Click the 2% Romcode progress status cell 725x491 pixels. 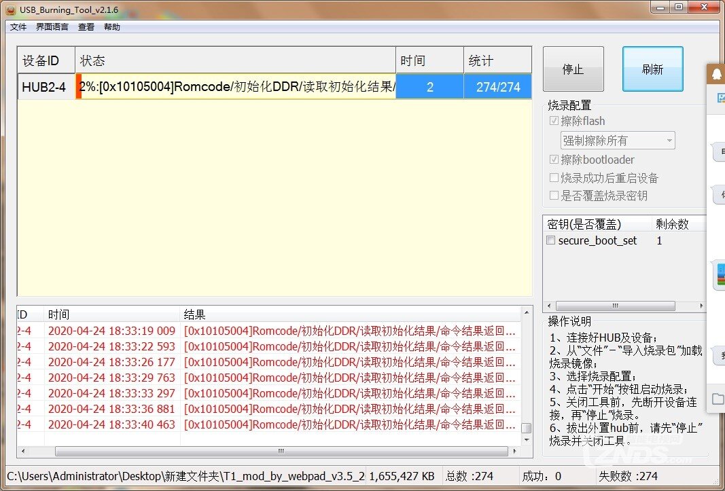(235, 86)
